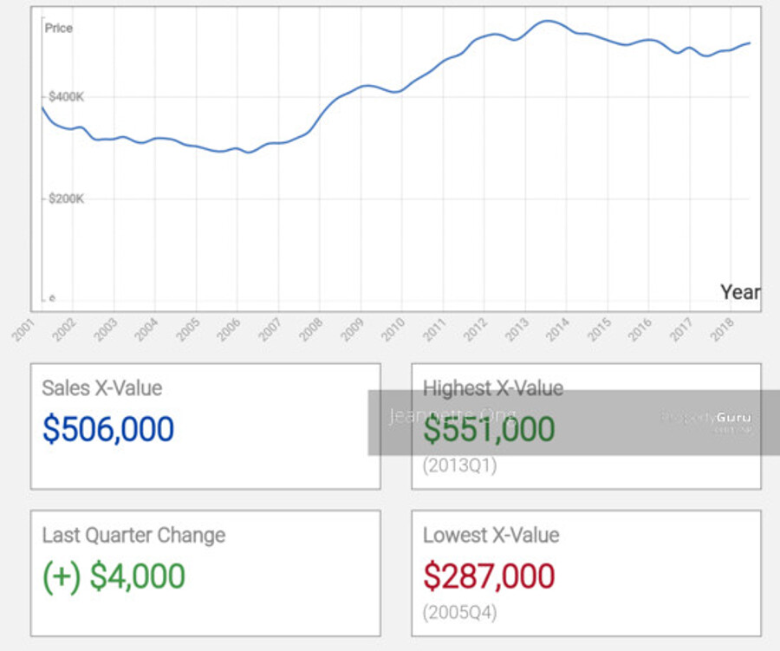Select the 2013 year axis label
This screenshot has width=780, height=651.
point(517,329)
